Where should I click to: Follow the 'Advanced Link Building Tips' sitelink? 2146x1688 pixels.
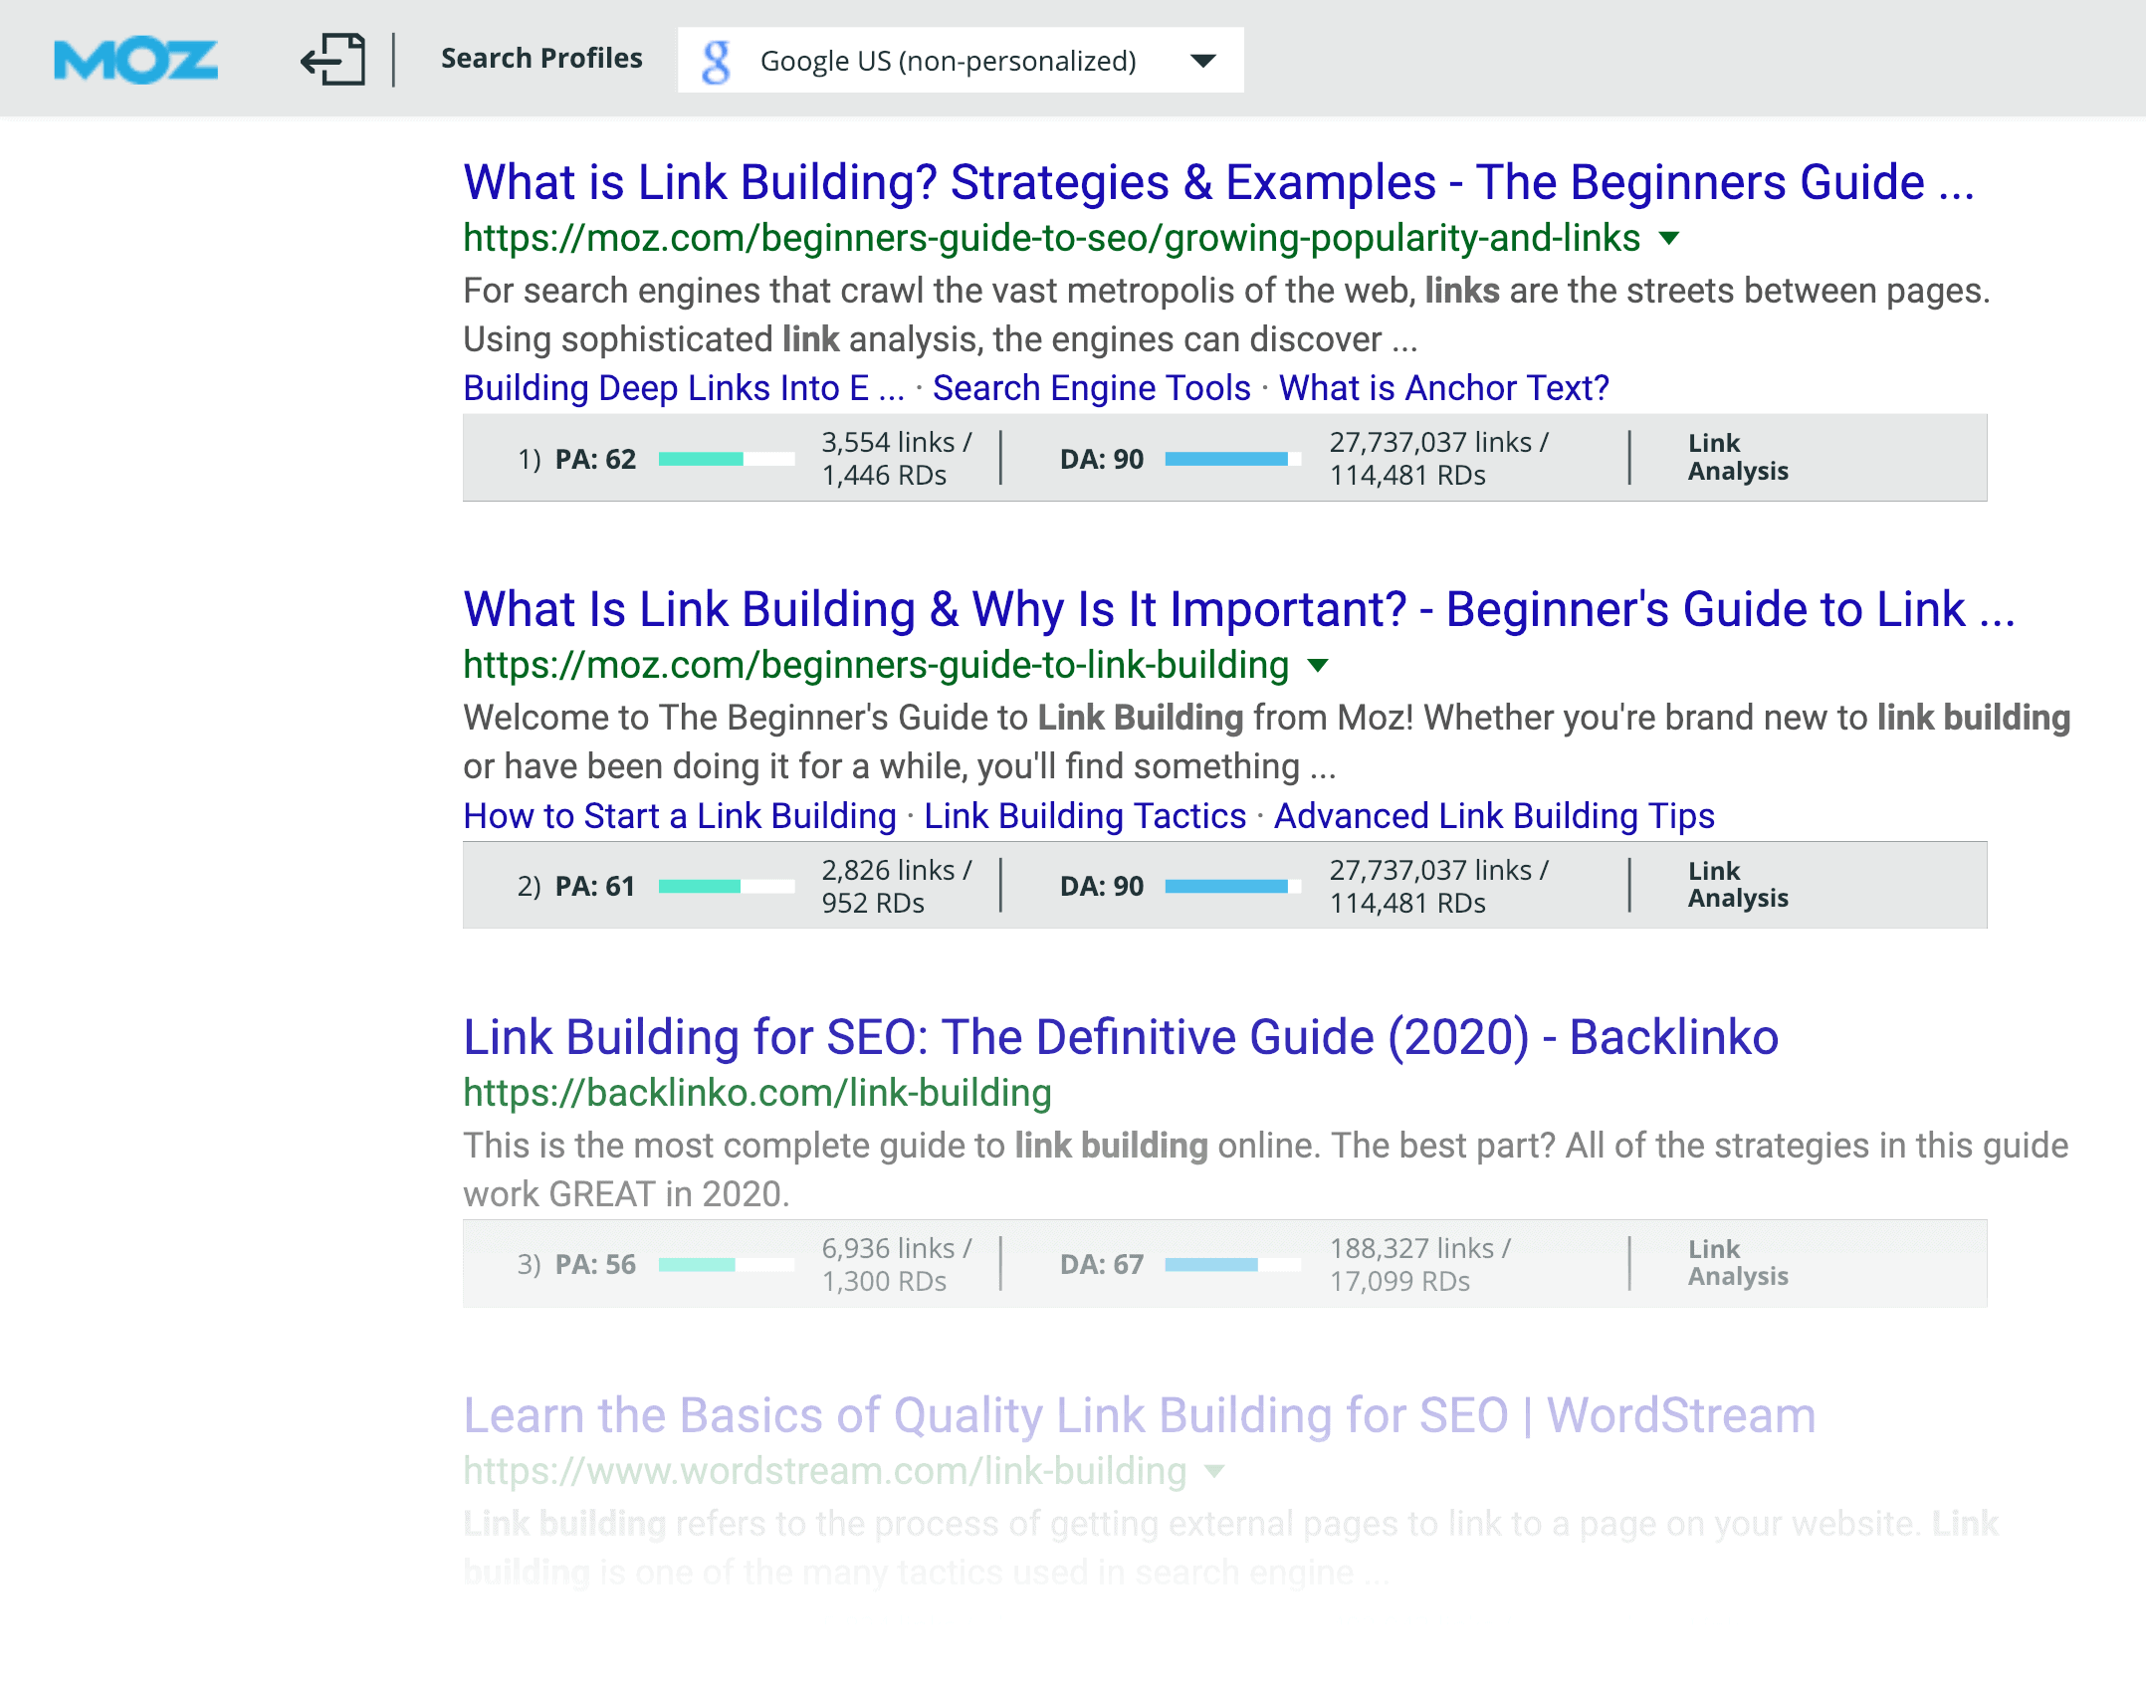point(1494,816)
